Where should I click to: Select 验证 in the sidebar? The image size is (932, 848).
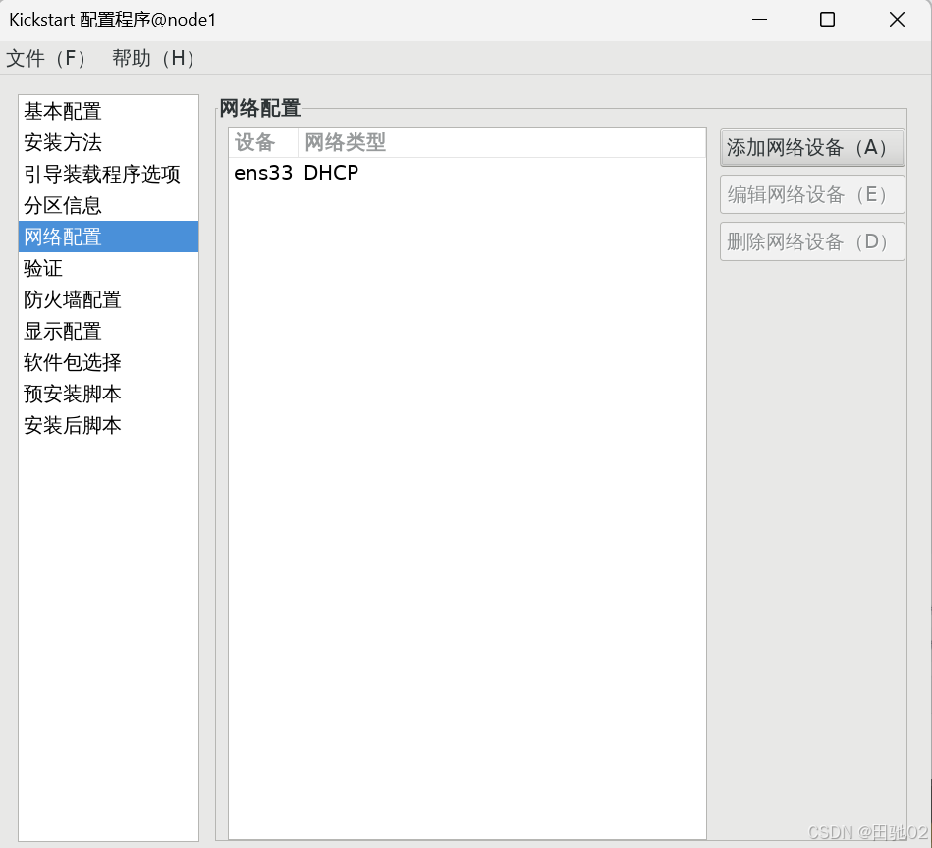click(108, 268)
